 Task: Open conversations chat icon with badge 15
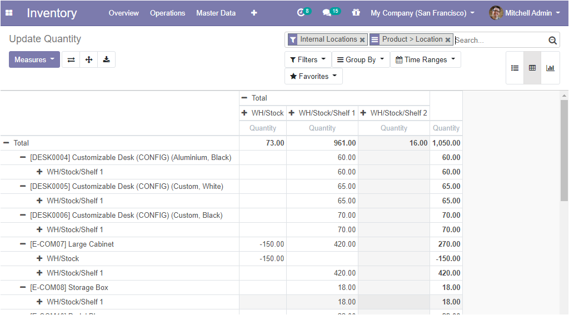tap(331, 13)
